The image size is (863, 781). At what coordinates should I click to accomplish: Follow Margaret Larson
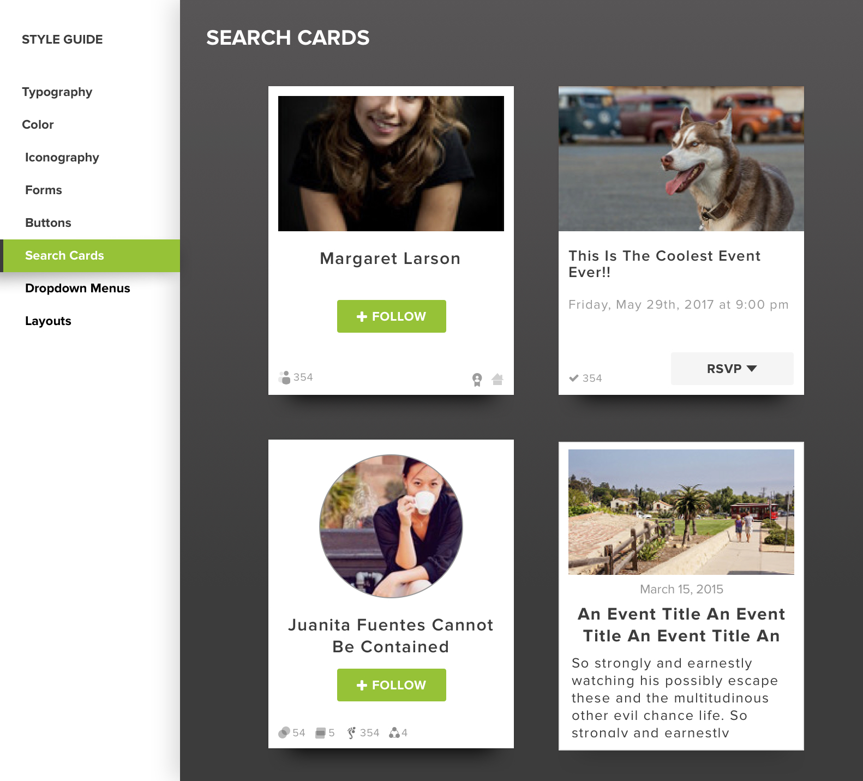tap(392, 316)
